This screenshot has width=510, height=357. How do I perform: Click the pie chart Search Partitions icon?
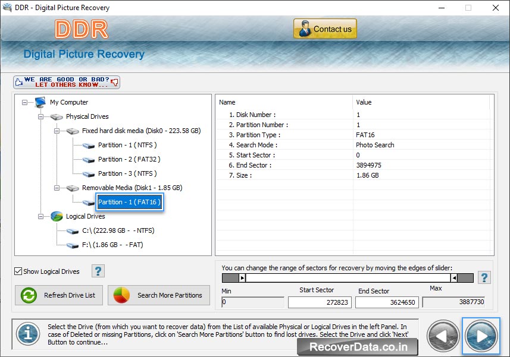pos(121,295)
